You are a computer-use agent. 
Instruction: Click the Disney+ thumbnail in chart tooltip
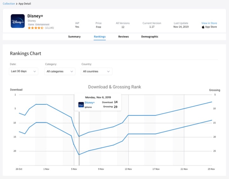coord(81,105)
